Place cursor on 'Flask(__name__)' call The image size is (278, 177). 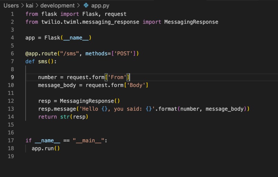[x=68, y=38]
